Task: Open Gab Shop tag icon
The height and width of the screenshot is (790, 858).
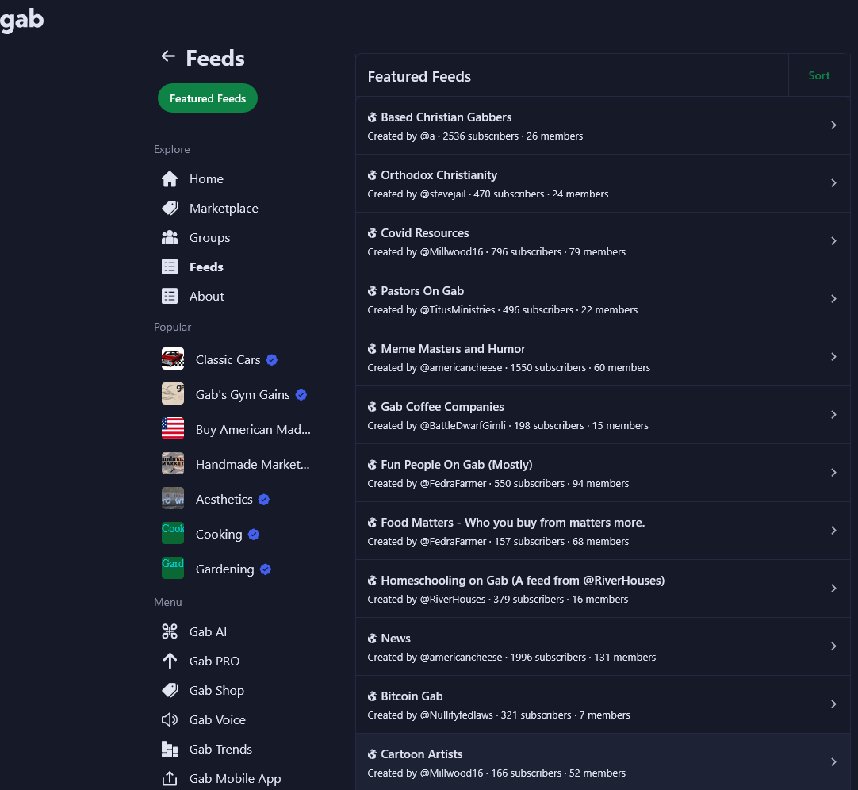Action: pyautogui.click(x=170, y=690)
